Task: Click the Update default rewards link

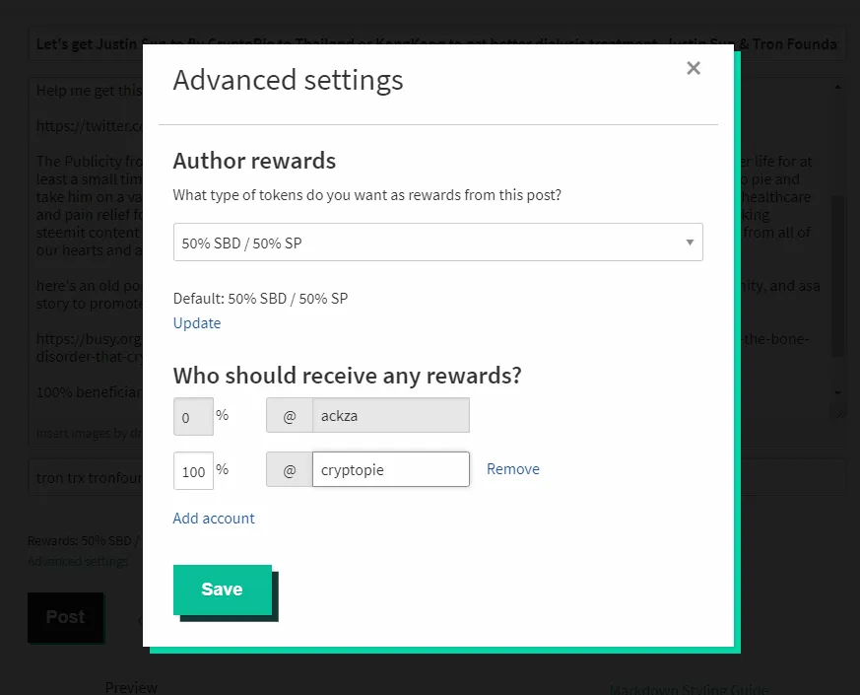Action: click(197, 322)
